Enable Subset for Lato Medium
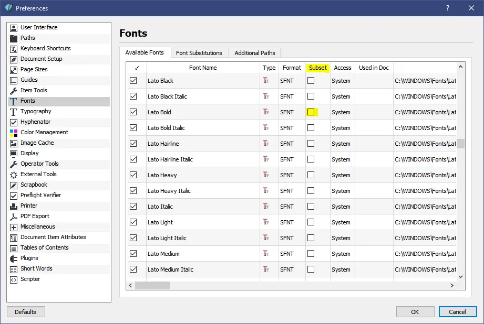 [x=311, y=253]
